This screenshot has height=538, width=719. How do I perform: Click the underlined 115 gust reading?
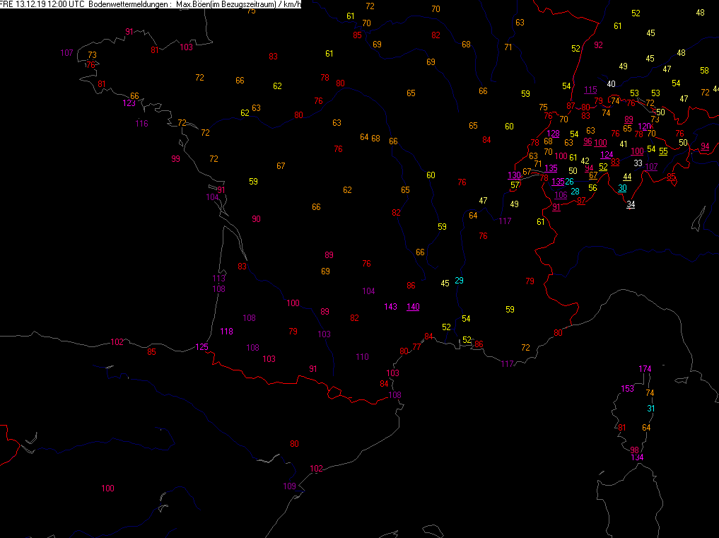[590, 90]
